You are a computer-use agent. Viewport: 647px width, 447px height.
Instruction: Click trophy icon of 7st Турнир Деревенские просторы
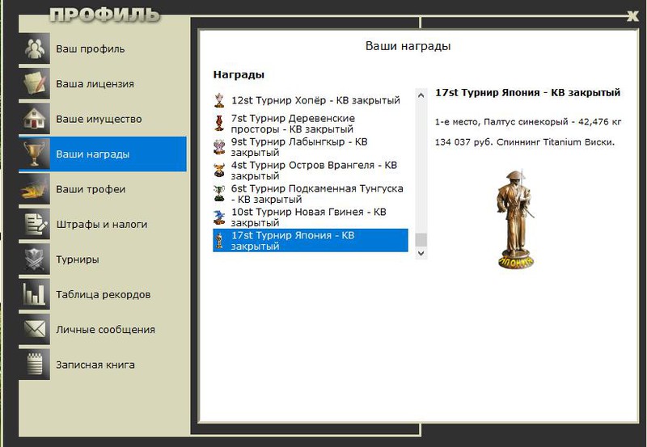click(219, 124)
